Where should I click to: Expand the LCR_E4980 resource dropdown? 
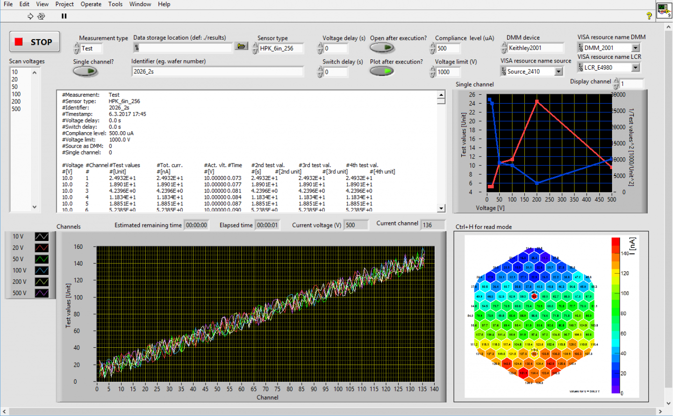pos(635,67)
